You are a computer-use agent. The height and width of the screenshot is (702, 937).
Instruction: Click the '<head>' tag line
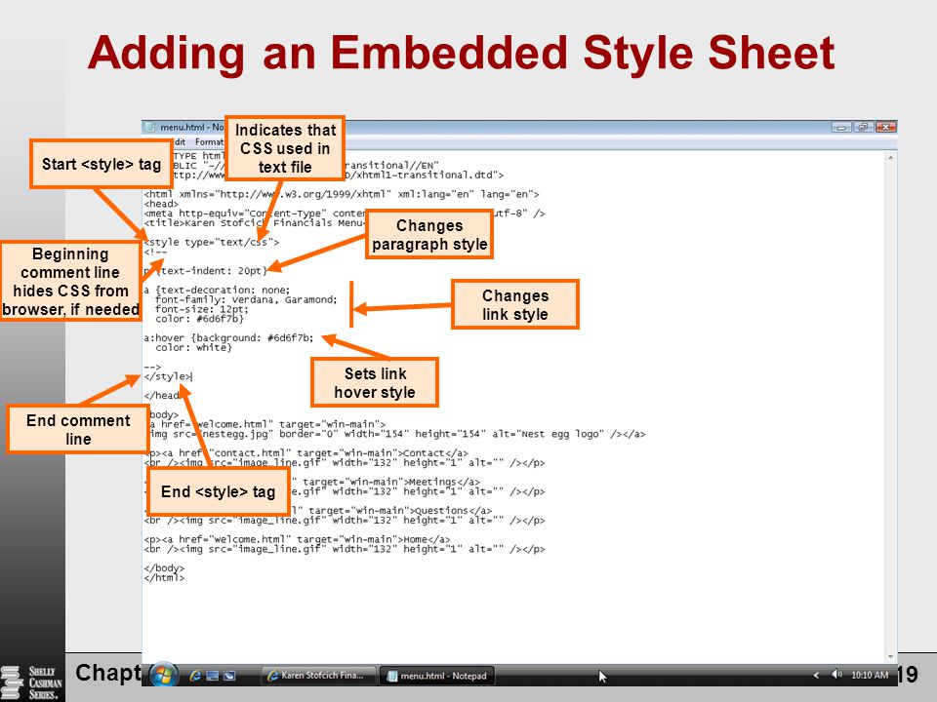tap(161, 204)
